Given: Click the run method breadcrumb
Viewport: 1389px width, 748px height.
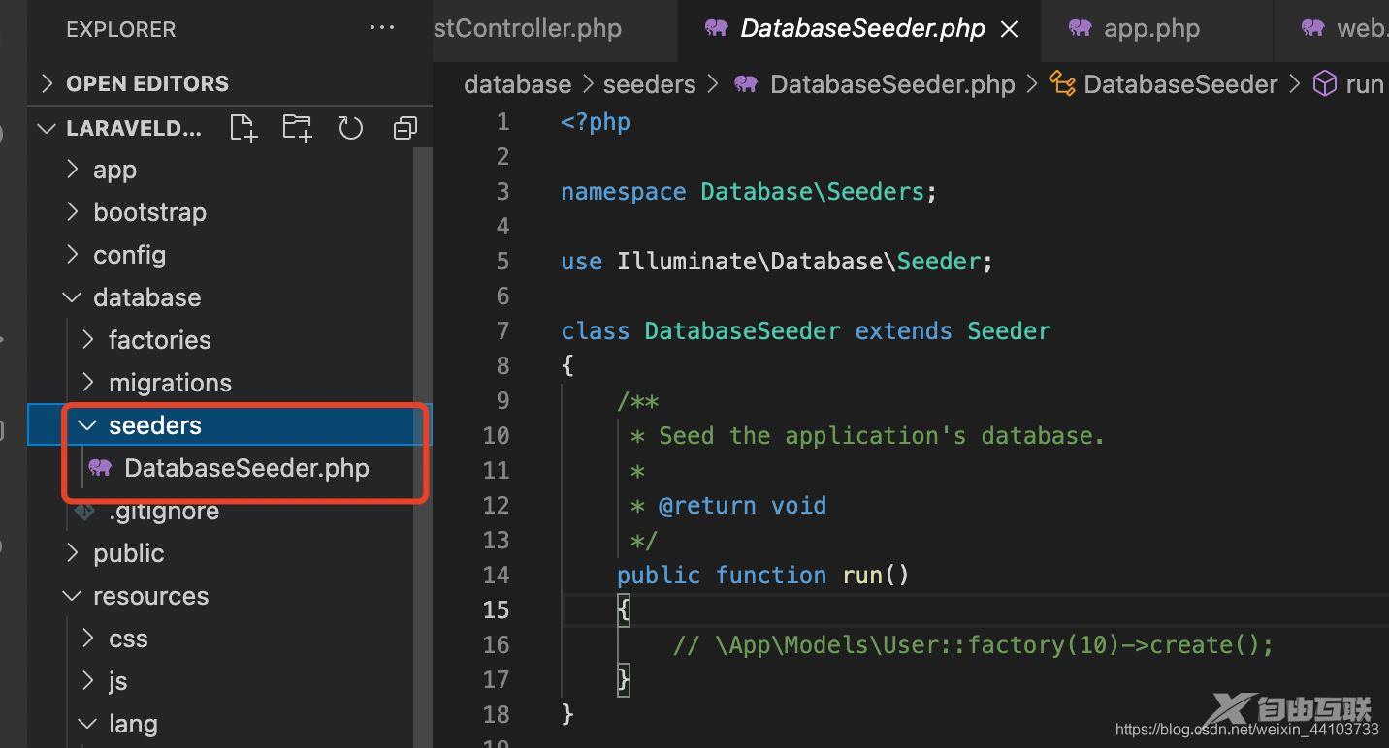Looking at the screenshot, I should 1365,84.
